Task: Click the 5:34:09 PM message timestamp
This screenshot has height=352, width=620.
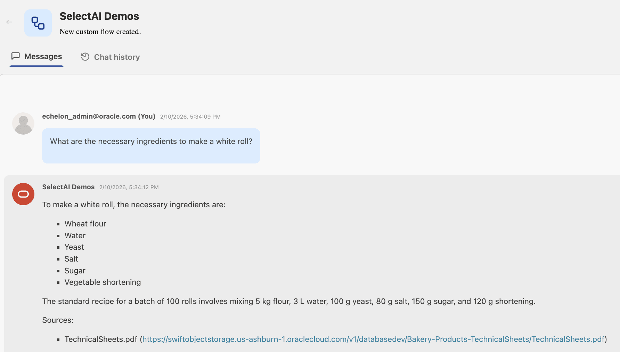Action: coord(190,117)
